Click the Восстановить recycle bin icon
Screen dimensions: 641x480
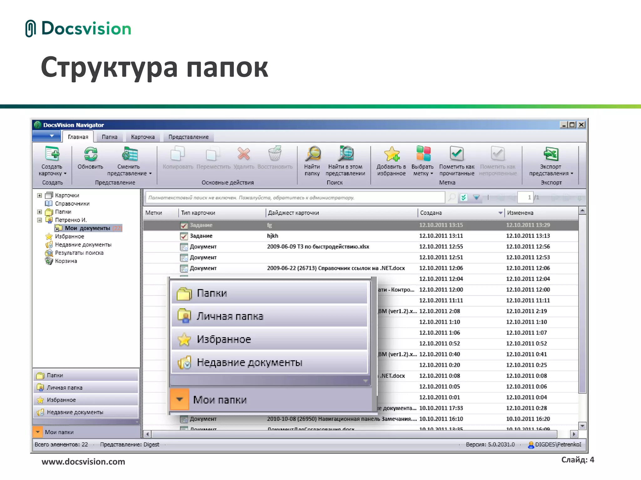click(275, 154)
